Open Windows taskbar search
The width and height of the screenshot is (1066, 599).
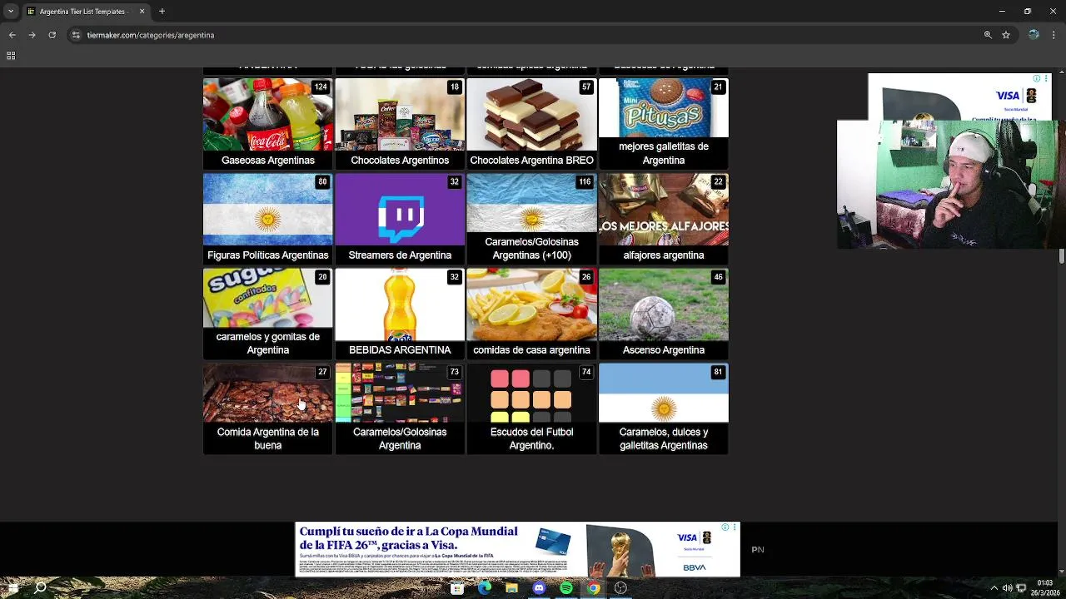[x=40, y=588]
